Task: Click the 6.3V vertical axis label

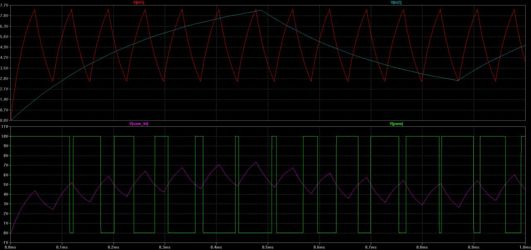Action: click(x=5, y=26)
